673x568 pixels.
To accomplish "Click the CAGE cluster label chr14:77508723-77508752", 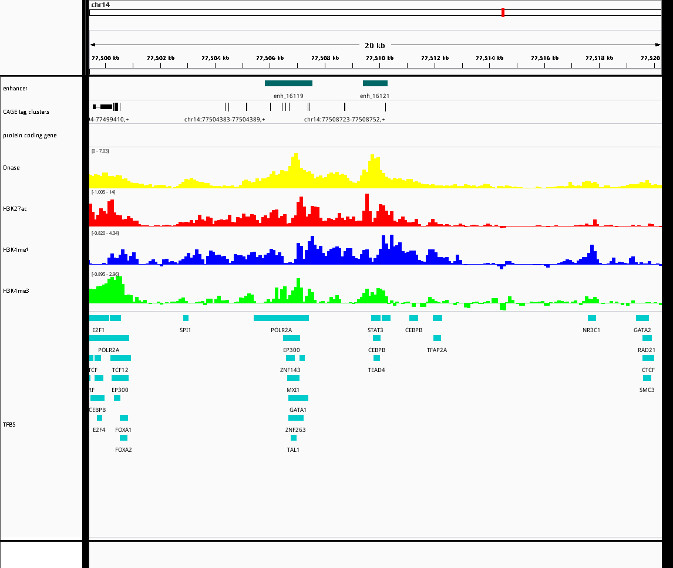I will pyautogui.click(x=344, y=120).
